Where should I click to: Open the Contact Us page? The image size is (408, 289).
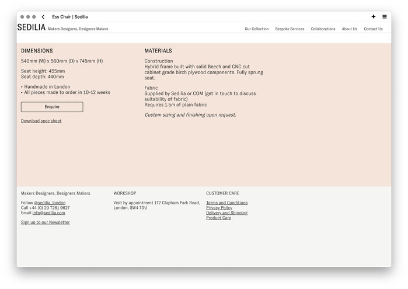373,29
